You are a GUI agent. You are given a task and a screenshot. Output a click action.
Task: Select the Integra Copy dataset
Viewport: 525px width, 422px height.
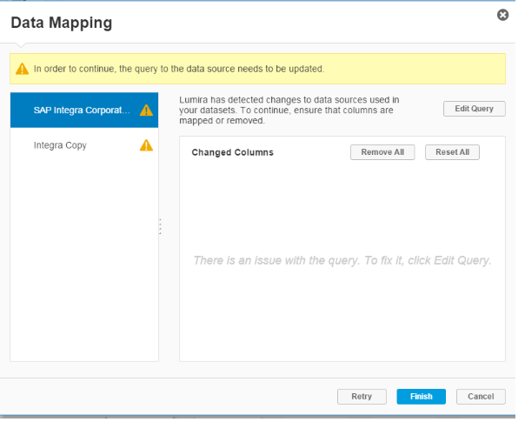click(84, 145)
